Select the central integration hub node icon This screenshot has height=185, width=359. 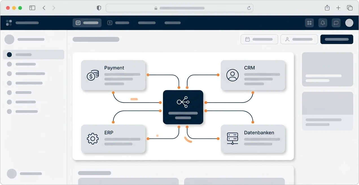pyautogui.click(x=183, y=102)
